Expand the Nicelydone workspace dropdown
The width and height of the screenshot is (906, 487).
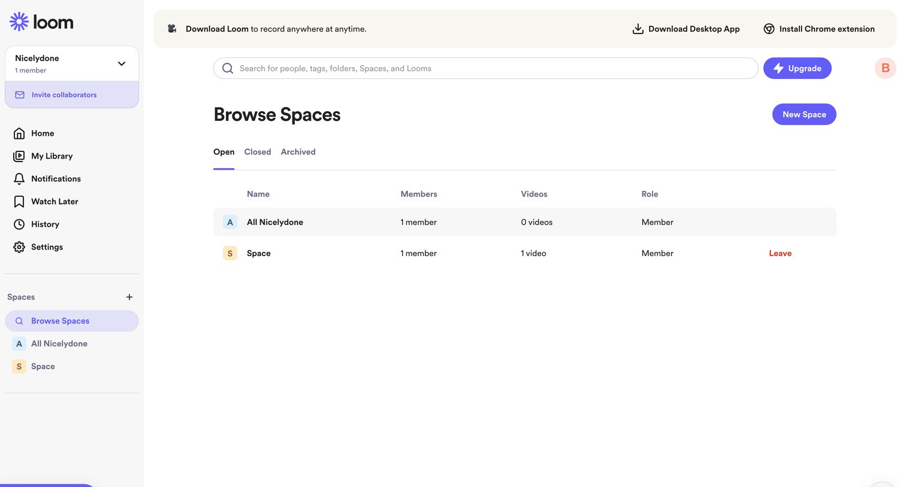tap(122, 63)
